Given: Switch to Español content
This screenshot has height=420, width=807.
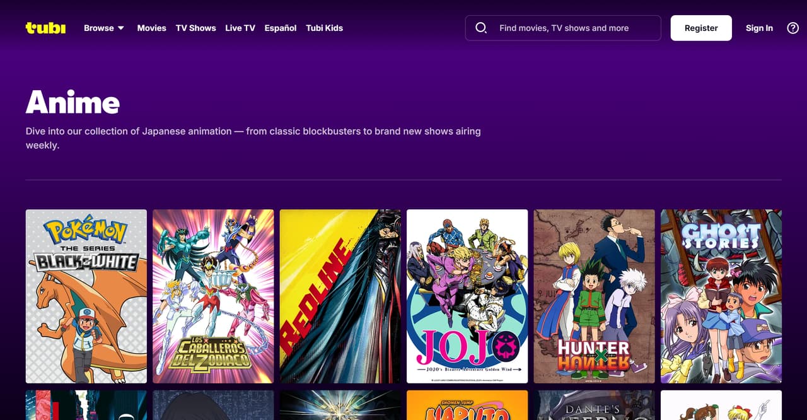Looking at the screenshot, I should point(281,28).
